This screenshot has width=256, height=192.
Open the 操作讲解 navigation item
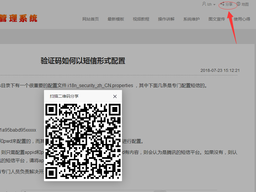(x=166, y=19)
